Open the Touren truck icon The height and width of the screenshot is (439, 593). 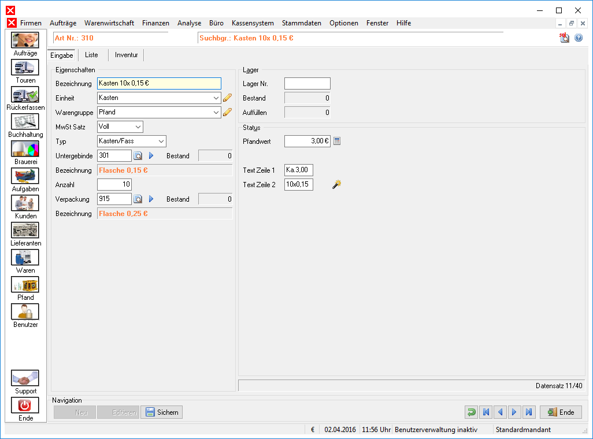coord(25,68)
